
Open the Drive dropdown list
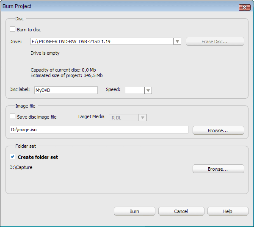[x=177, y=42]
